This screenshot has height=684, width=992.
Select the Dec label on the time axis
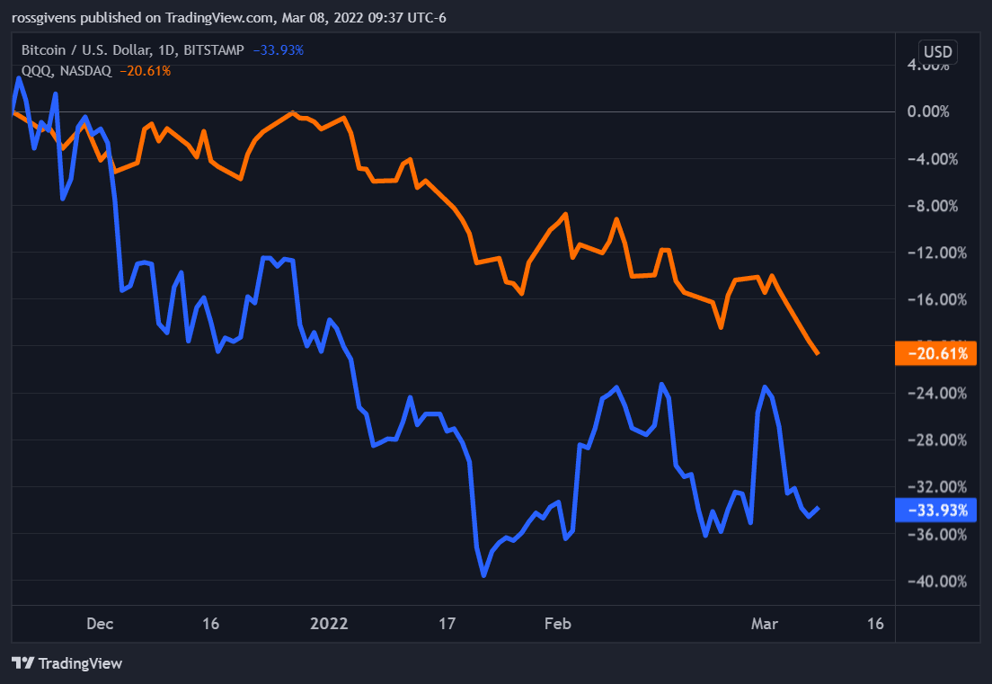(100, 624)
